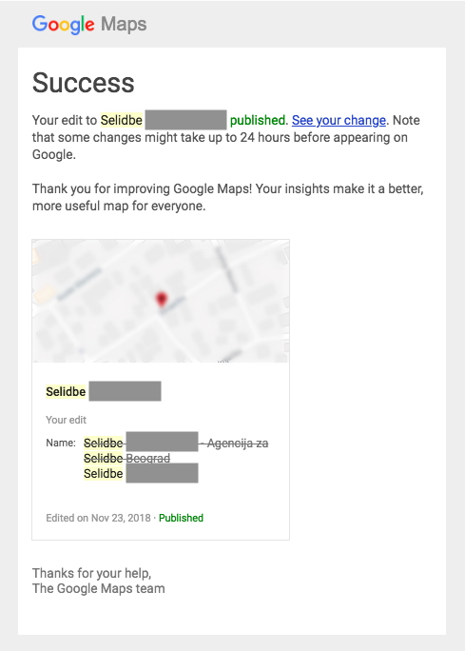Click the Thank you for improving paragraph
The image size is (465, 651).
point(227,197)
